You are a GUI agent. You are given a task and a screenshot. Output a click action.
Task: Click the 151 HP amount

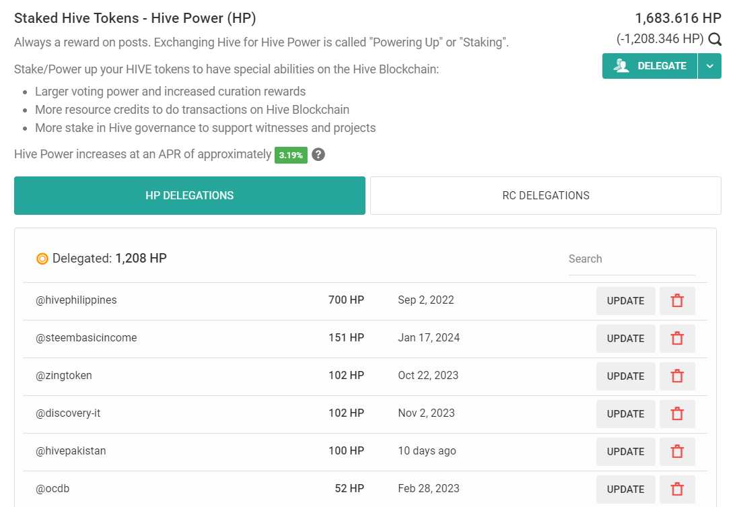[347, 338]
